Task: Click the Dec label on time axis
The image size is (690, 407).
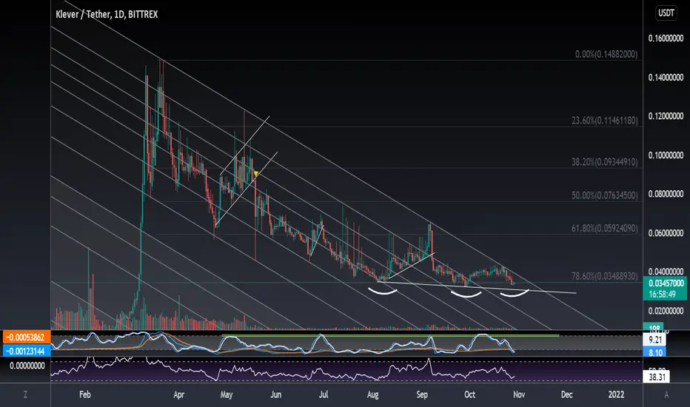Action: click(567, 394)
